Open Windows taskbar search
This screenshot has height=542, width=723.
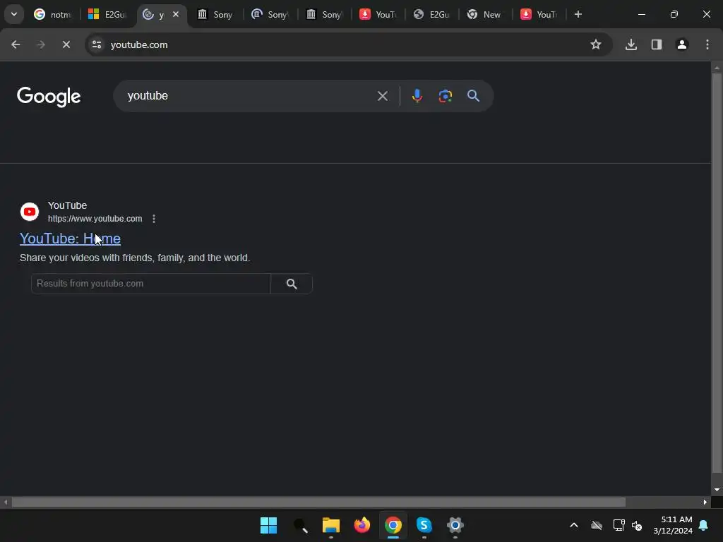(x=300, y=525)
